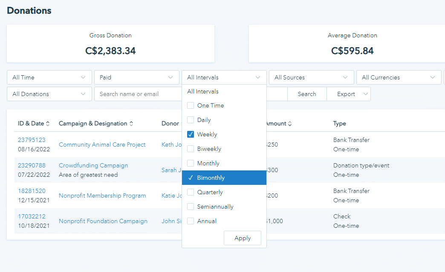Expand the All Currencies selector
This screenshot has height=272, width=445.
(399, 77)
